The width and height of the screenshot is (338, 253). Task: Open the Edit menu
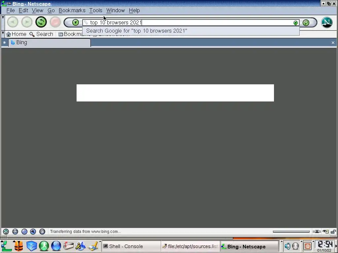point(23,10)
